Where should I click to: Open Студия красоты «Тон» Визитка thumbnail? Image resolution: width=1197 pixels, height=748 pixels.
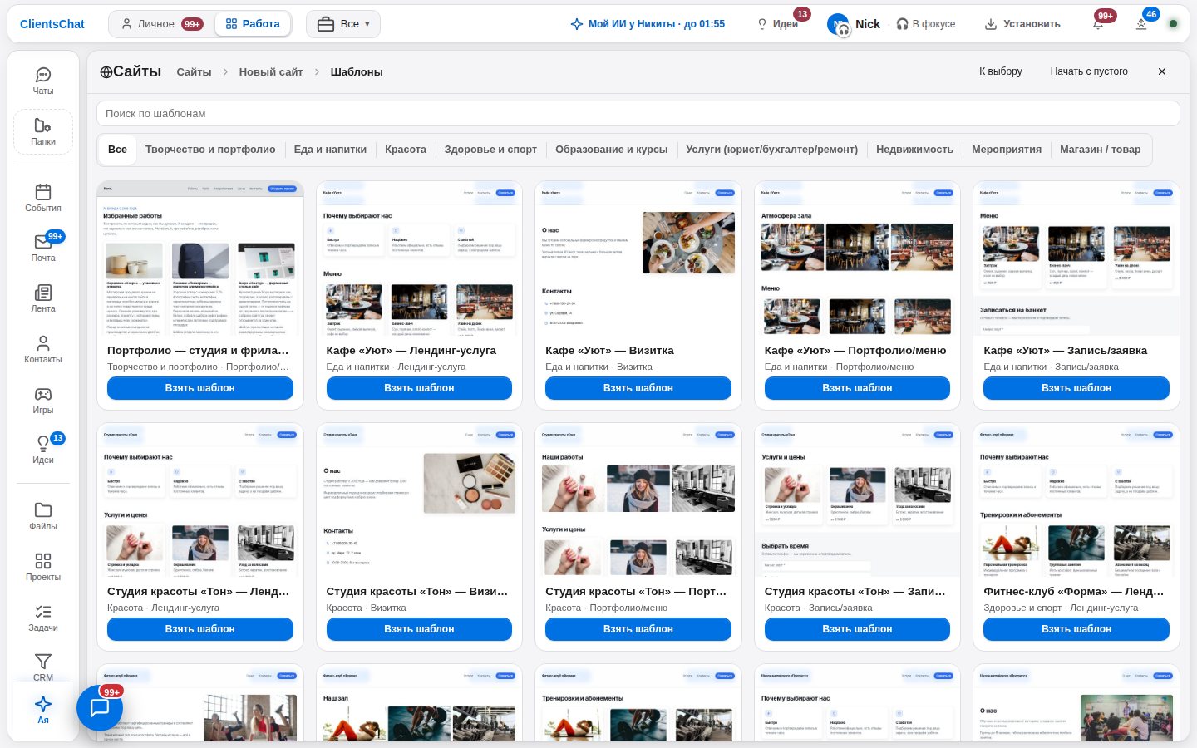pos(419,500)
